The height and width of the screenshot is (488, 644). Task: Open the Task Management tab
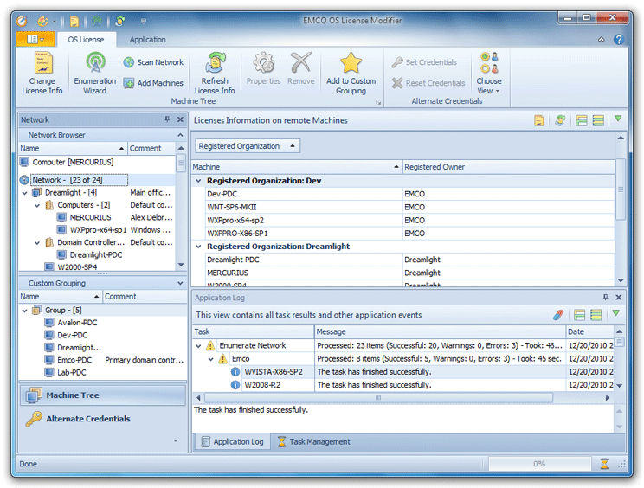coord(312,441)
